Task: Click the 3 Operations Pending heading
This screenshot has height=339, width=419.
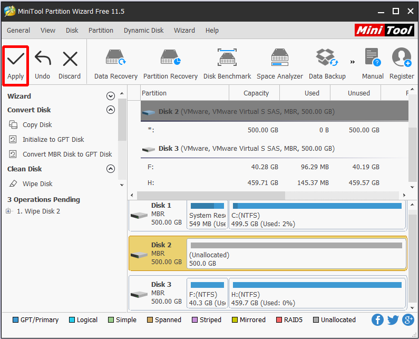Action: pyautogui.click(x=44, y=200)
